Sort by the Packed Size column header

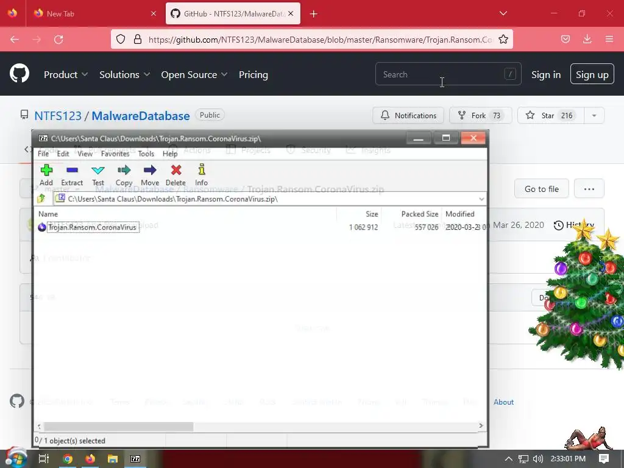pyautogui.click(x=419, y=214)
